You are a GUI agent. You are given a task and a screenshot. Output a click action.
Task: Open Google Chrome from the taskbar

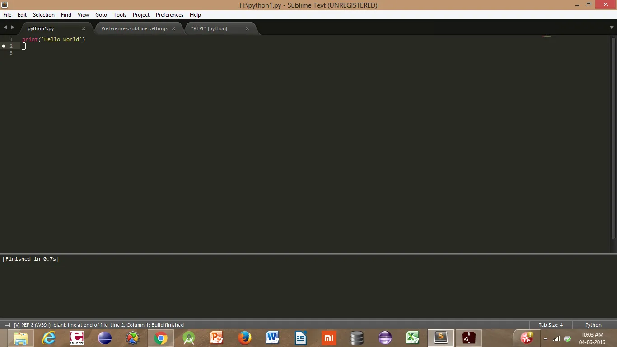tap(161, 338)
